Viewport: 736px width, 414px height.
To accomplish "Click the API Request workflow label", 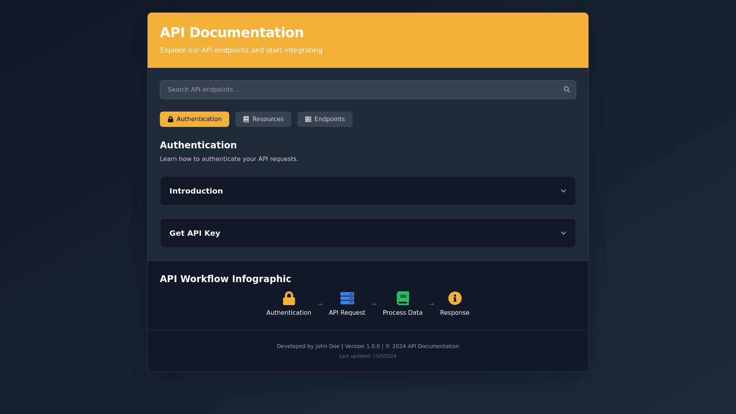I will click(347, 313).
